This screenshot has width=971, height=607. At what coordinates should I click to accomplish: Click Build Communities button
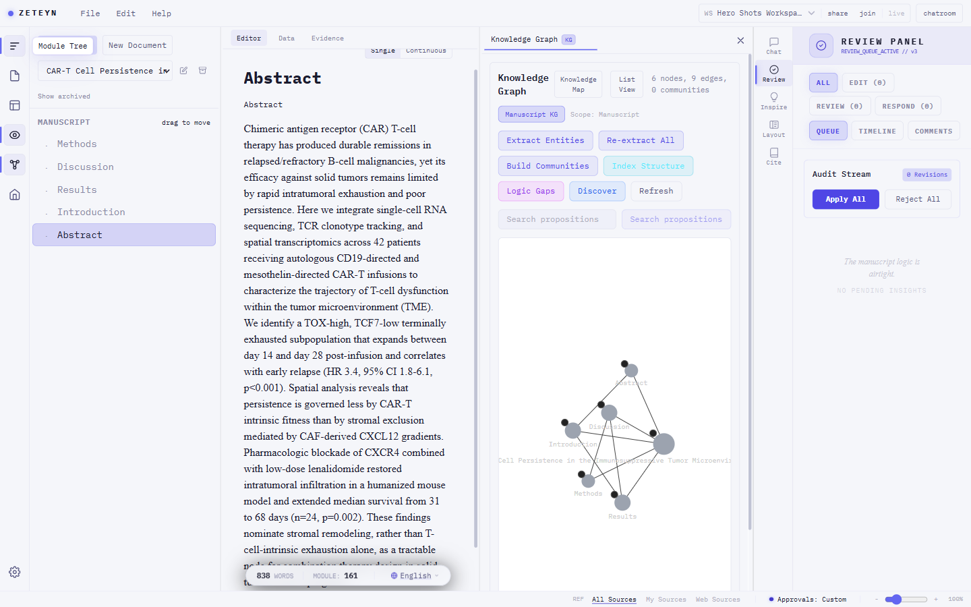(548, 166)
